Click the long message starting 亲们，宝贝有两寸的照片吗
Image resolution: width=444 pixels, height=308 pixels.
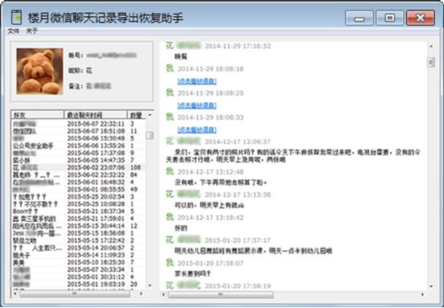[x=293, y=156]
